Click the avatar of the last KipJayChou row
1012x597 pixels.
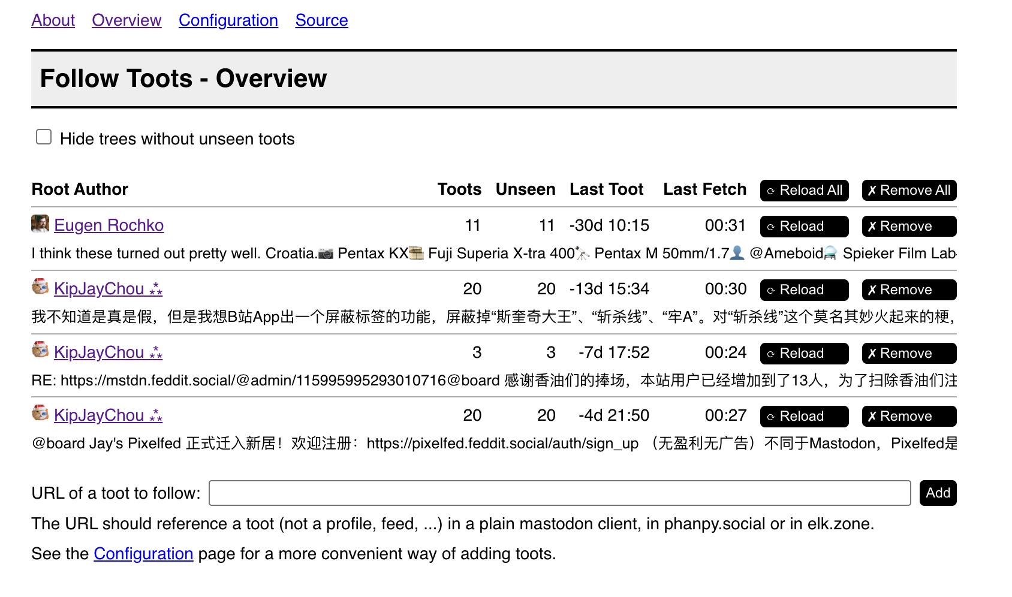(x=40, y=414)
